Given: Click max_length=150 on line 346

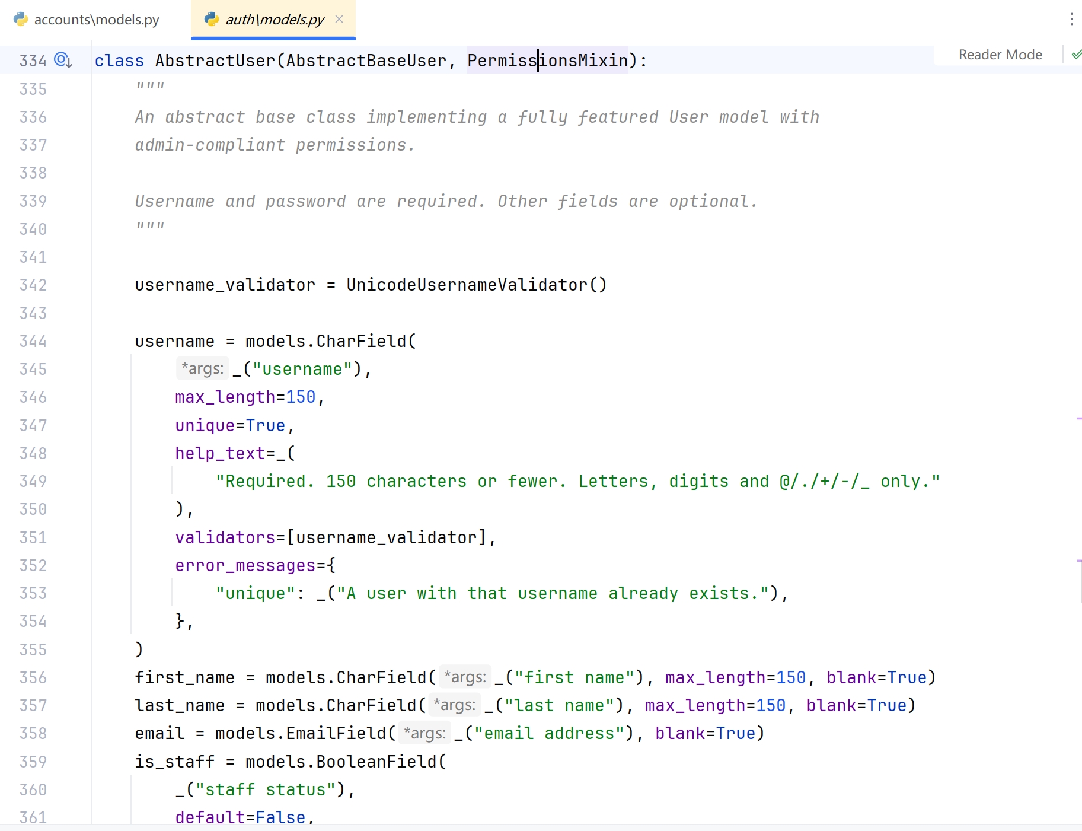Looking at the screenshot, I should pos(245,397).
